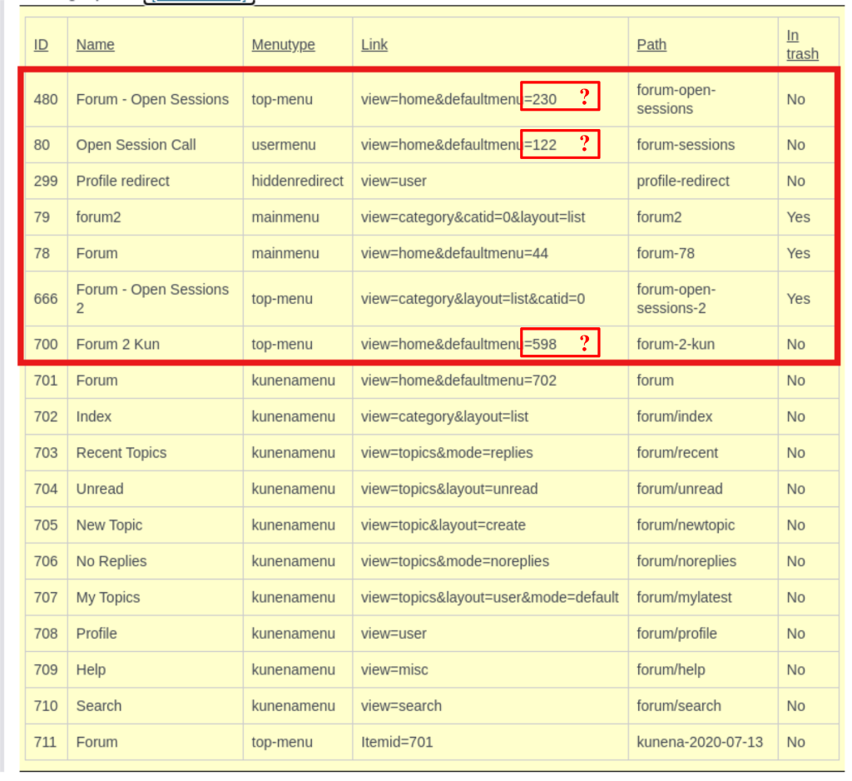Select the Forum 2 Kun name cell
This screenshot has width=852, height=781.
117,344
